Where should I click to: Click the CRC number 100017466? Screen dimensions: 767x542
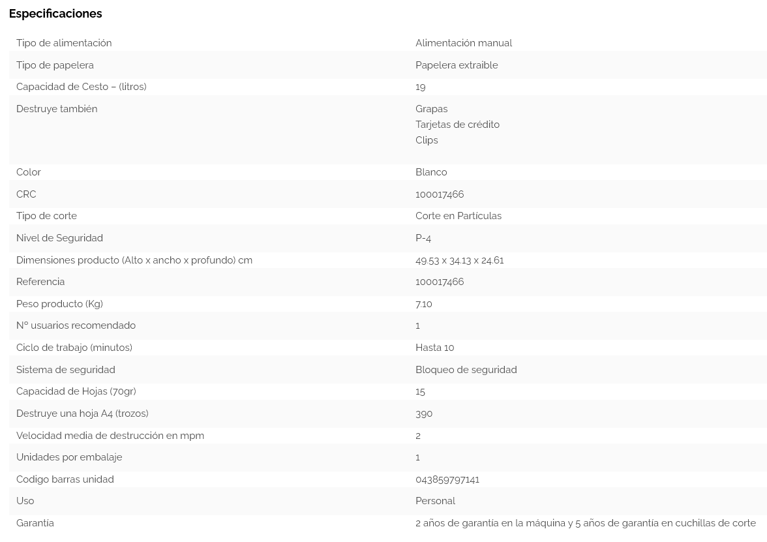pos(440,194)
